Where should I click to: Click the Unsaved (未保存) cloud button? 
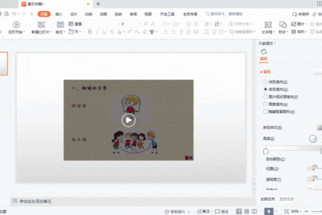(x=301, y=14)
